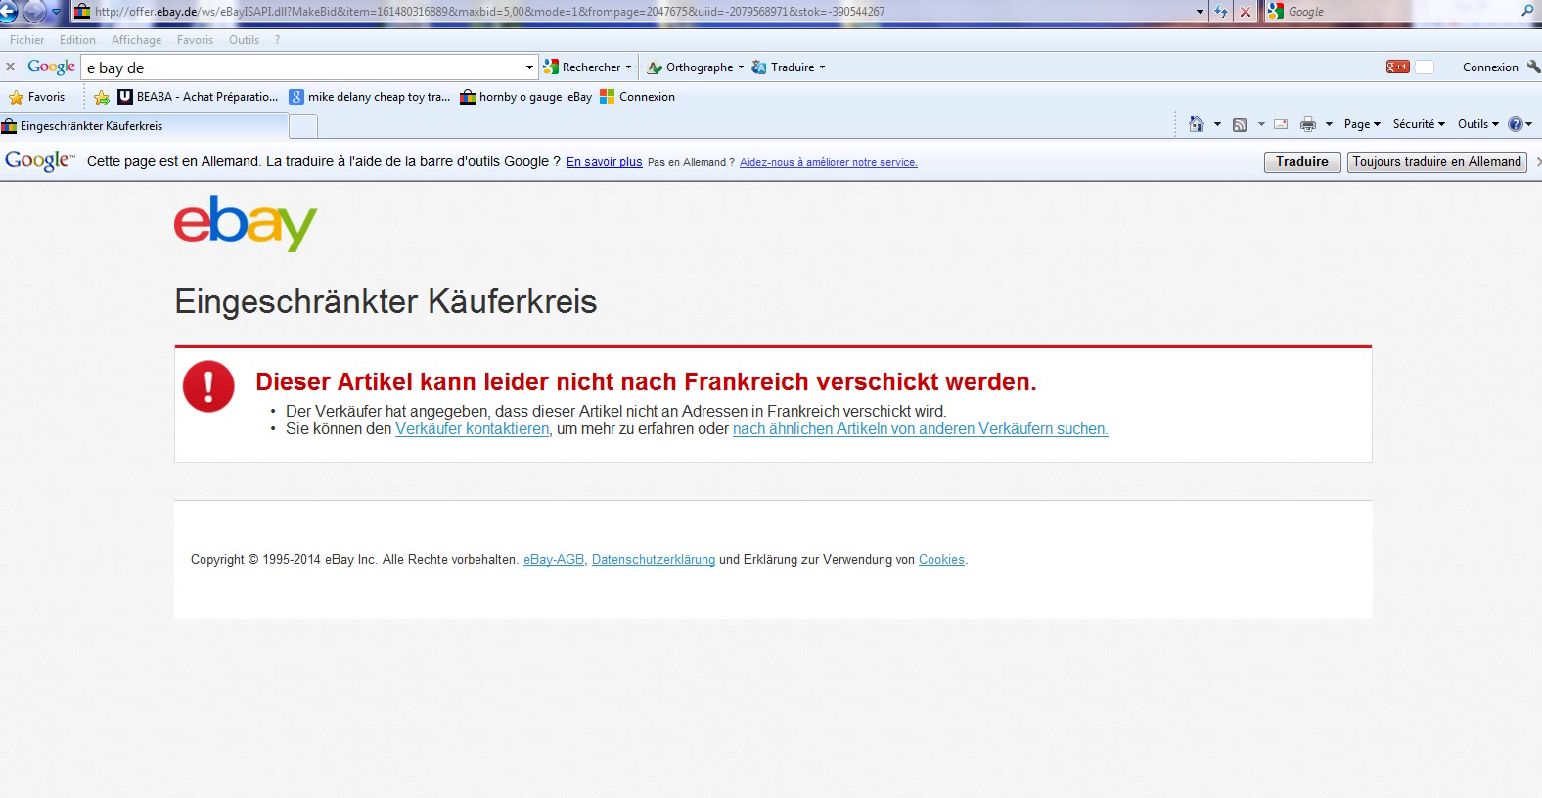The image size is (1542, 798).
Task: Open the Sécurité command bar menu
Action: (1419, 124)
